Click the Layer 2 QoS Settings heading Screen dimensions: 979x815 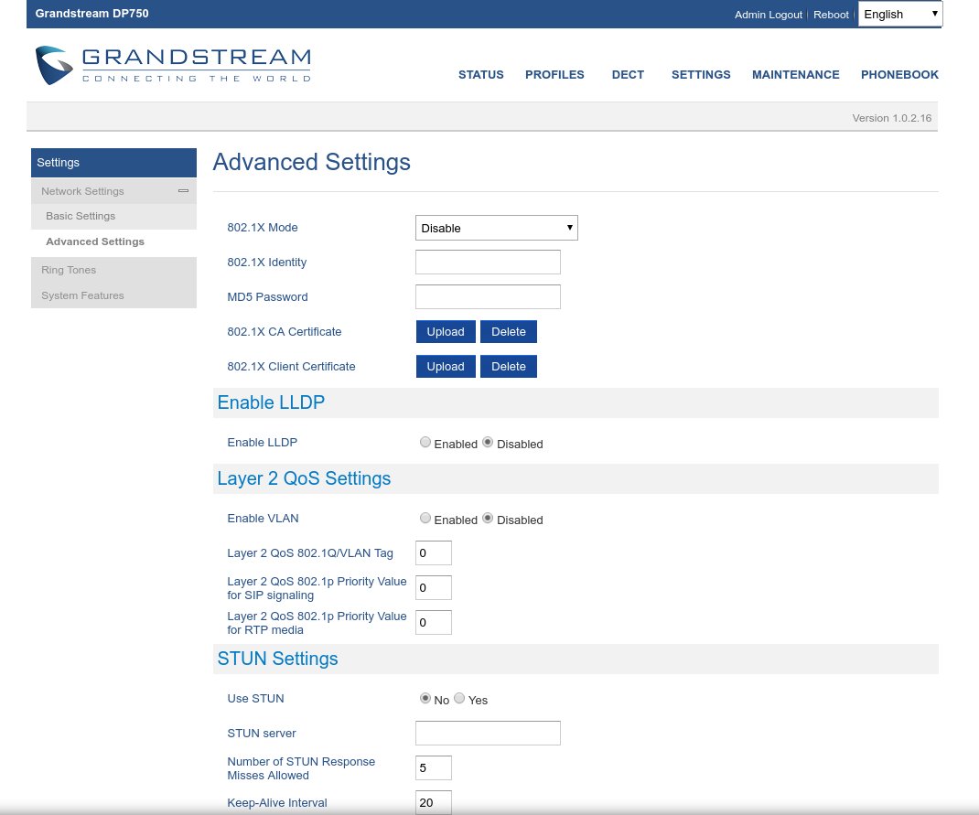coord(304,478)
